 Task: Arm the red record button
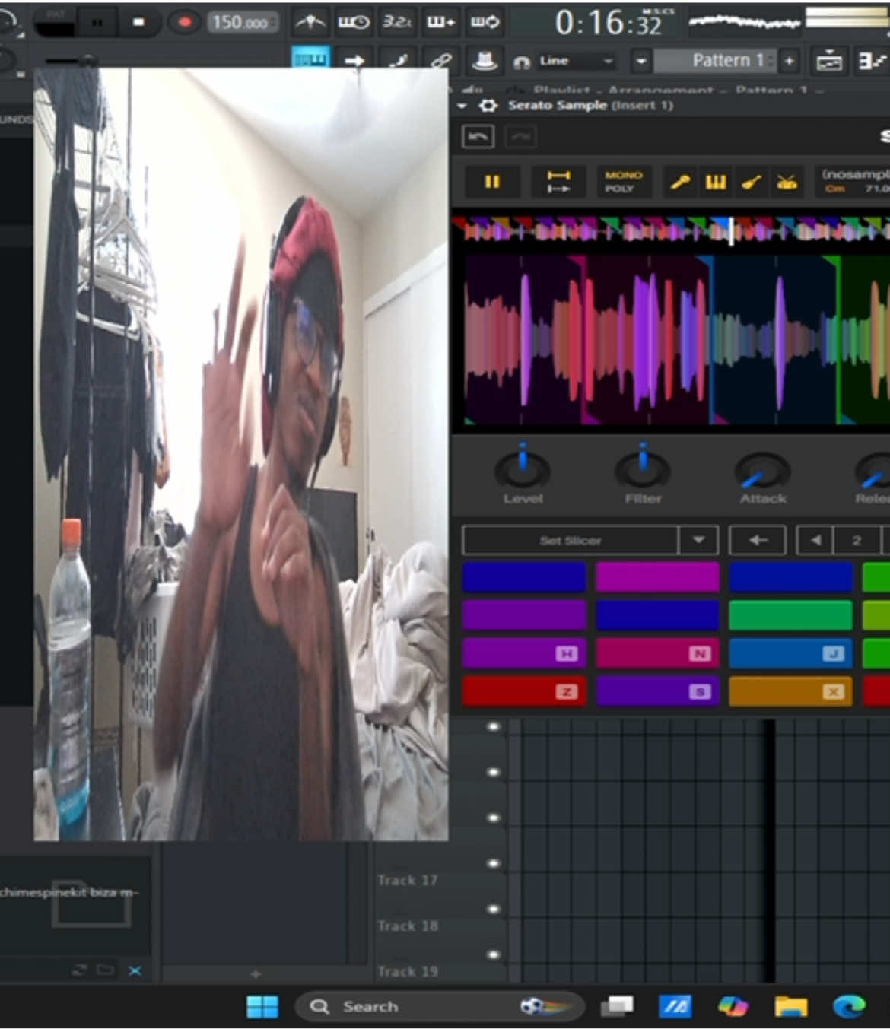coord(183,22)
